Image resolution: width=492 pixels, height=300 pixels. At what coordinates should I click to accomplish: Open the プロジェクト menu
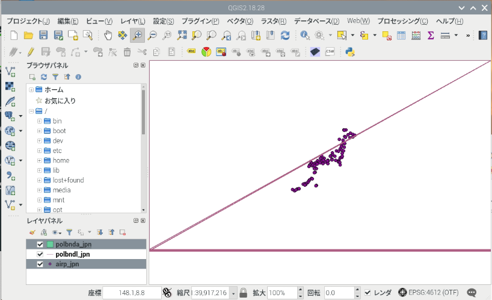[x=28, y=21]
